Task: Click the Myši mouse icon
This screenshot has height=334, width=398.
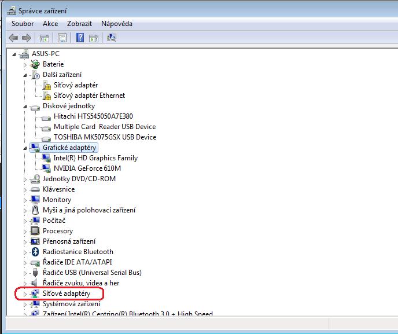Action: click(35, 210)
